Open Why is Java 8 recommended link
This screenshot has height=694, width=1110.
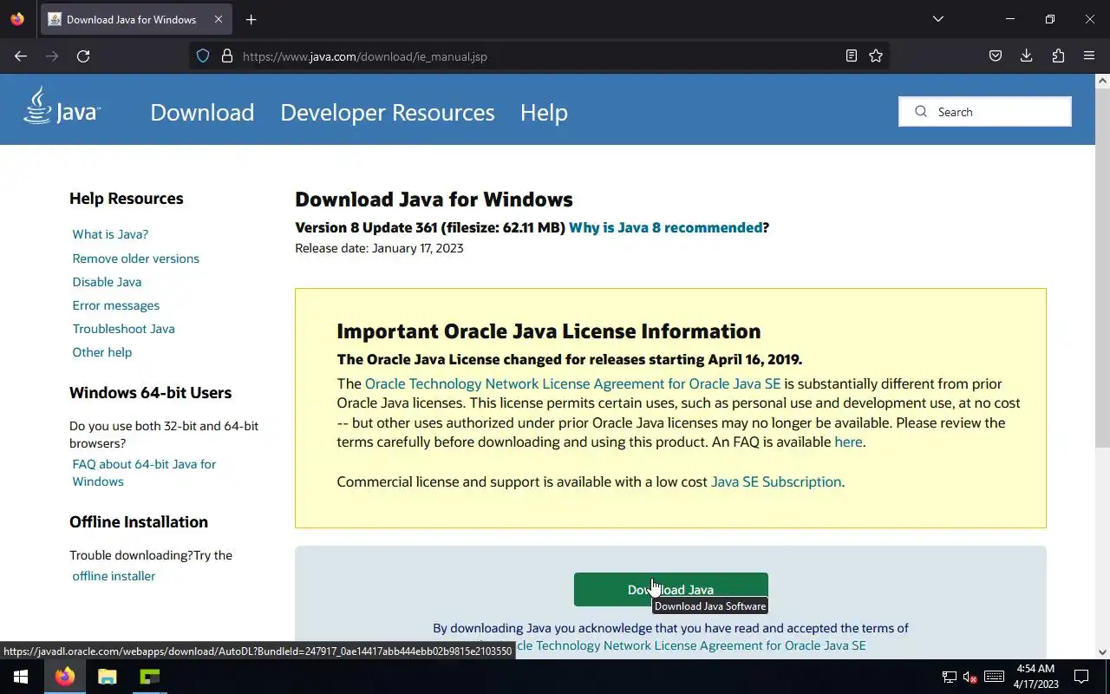coord(666,227)
